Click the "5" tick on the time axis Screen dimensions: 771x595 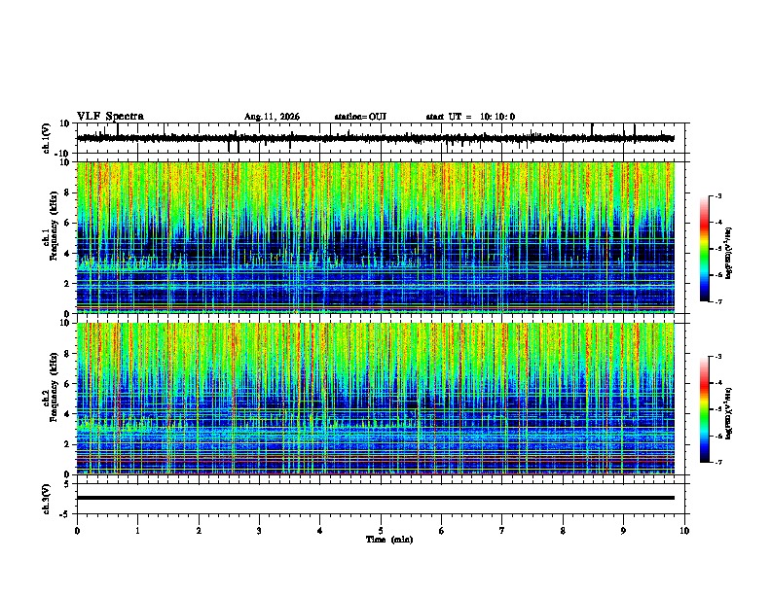tap(381, 531)
